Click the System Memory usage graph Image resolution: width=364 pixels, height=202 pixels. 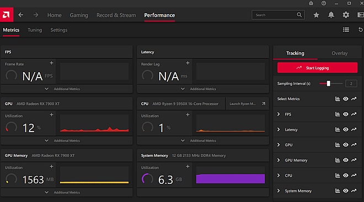pos(231,175)
